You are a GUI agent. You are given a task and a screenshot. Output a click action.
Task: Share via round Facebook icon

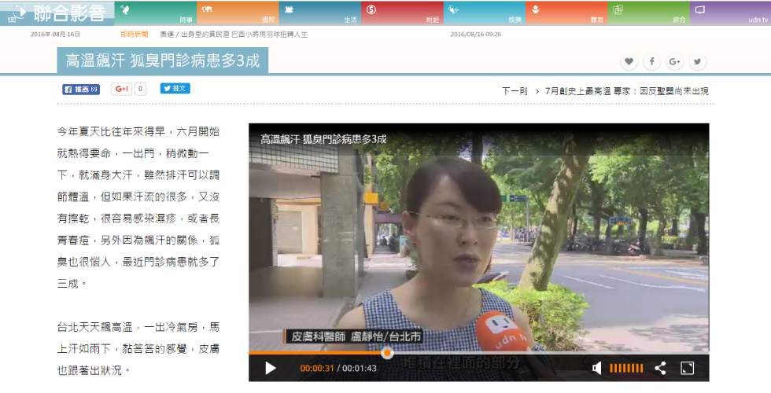click(652, 62)
